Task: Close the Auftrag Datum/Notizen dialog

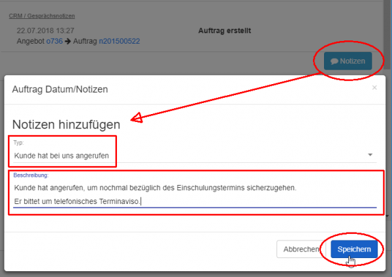Action: 374,87
